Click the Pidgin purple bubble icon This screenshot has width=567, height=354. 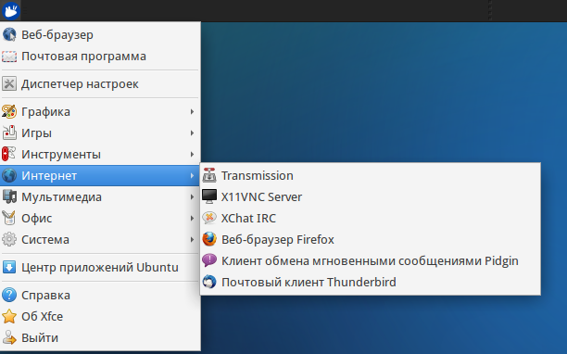click(209, 260)
